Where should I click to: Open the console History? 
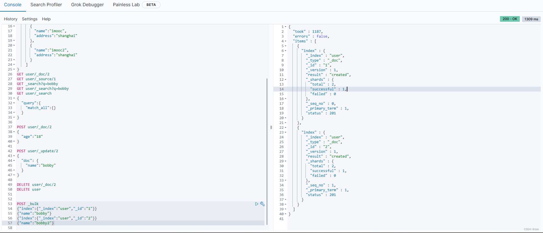coord(11,19)
